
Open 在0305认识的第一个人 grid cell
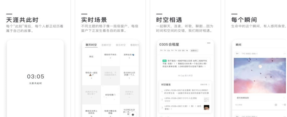[129, 75]
